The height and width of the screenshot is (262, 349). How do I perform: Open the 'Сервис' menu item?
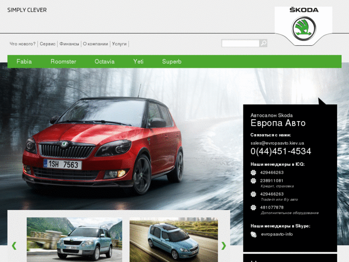(x=48, y=44)
